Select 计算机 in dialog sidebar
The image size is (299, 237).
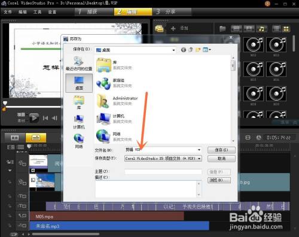(79, 121)
